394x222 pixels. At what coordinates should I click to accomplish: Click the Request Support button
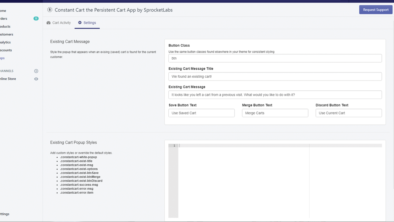point(376,10)
